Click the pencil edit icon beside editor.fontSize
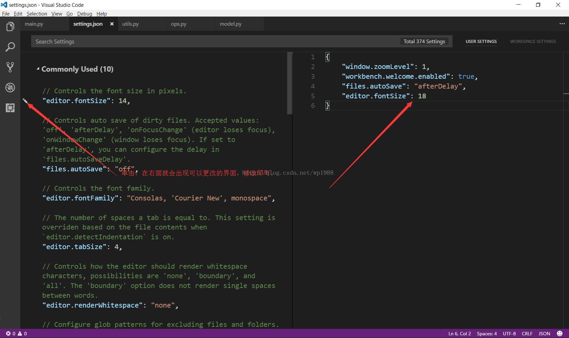 (25, 101)
